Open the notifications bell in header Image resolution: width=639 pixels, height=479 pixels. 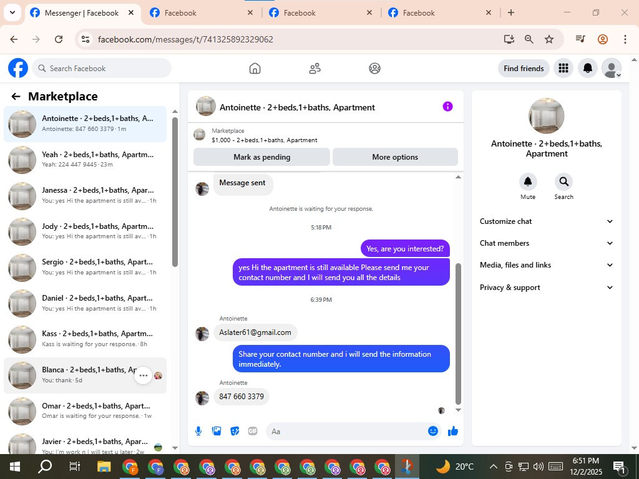(588, 68)
